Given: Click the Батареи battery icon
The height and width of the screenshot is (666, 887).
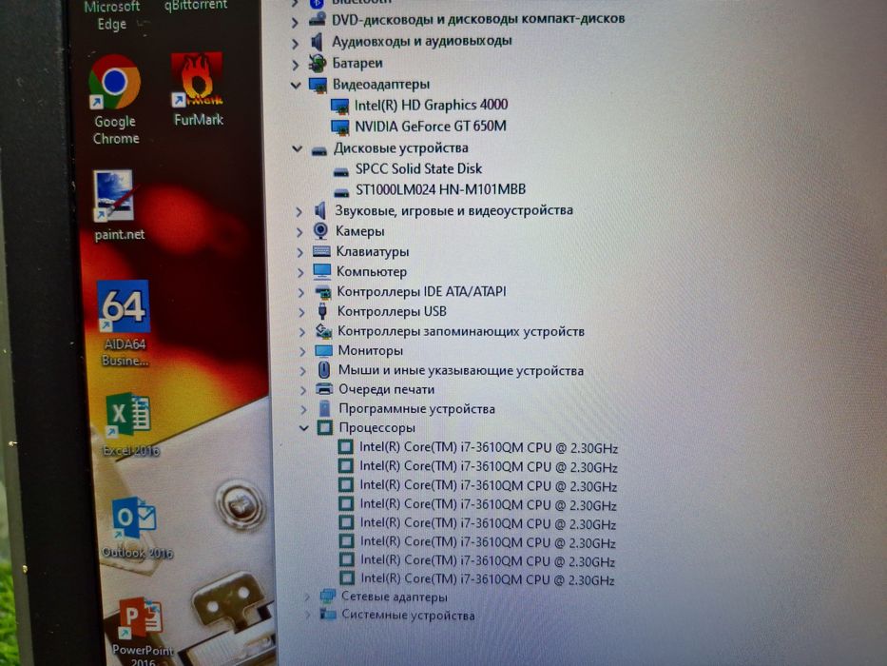Looking at the screenshot, I should tap(318, 64).
